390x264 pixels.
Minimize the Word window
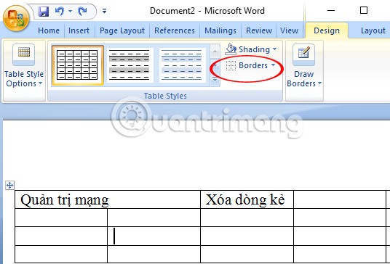[x=331, y=11]
